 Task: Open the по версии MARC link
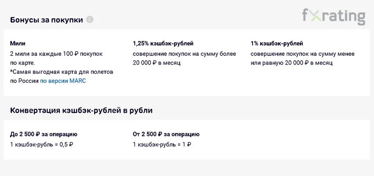coord(63,81)
